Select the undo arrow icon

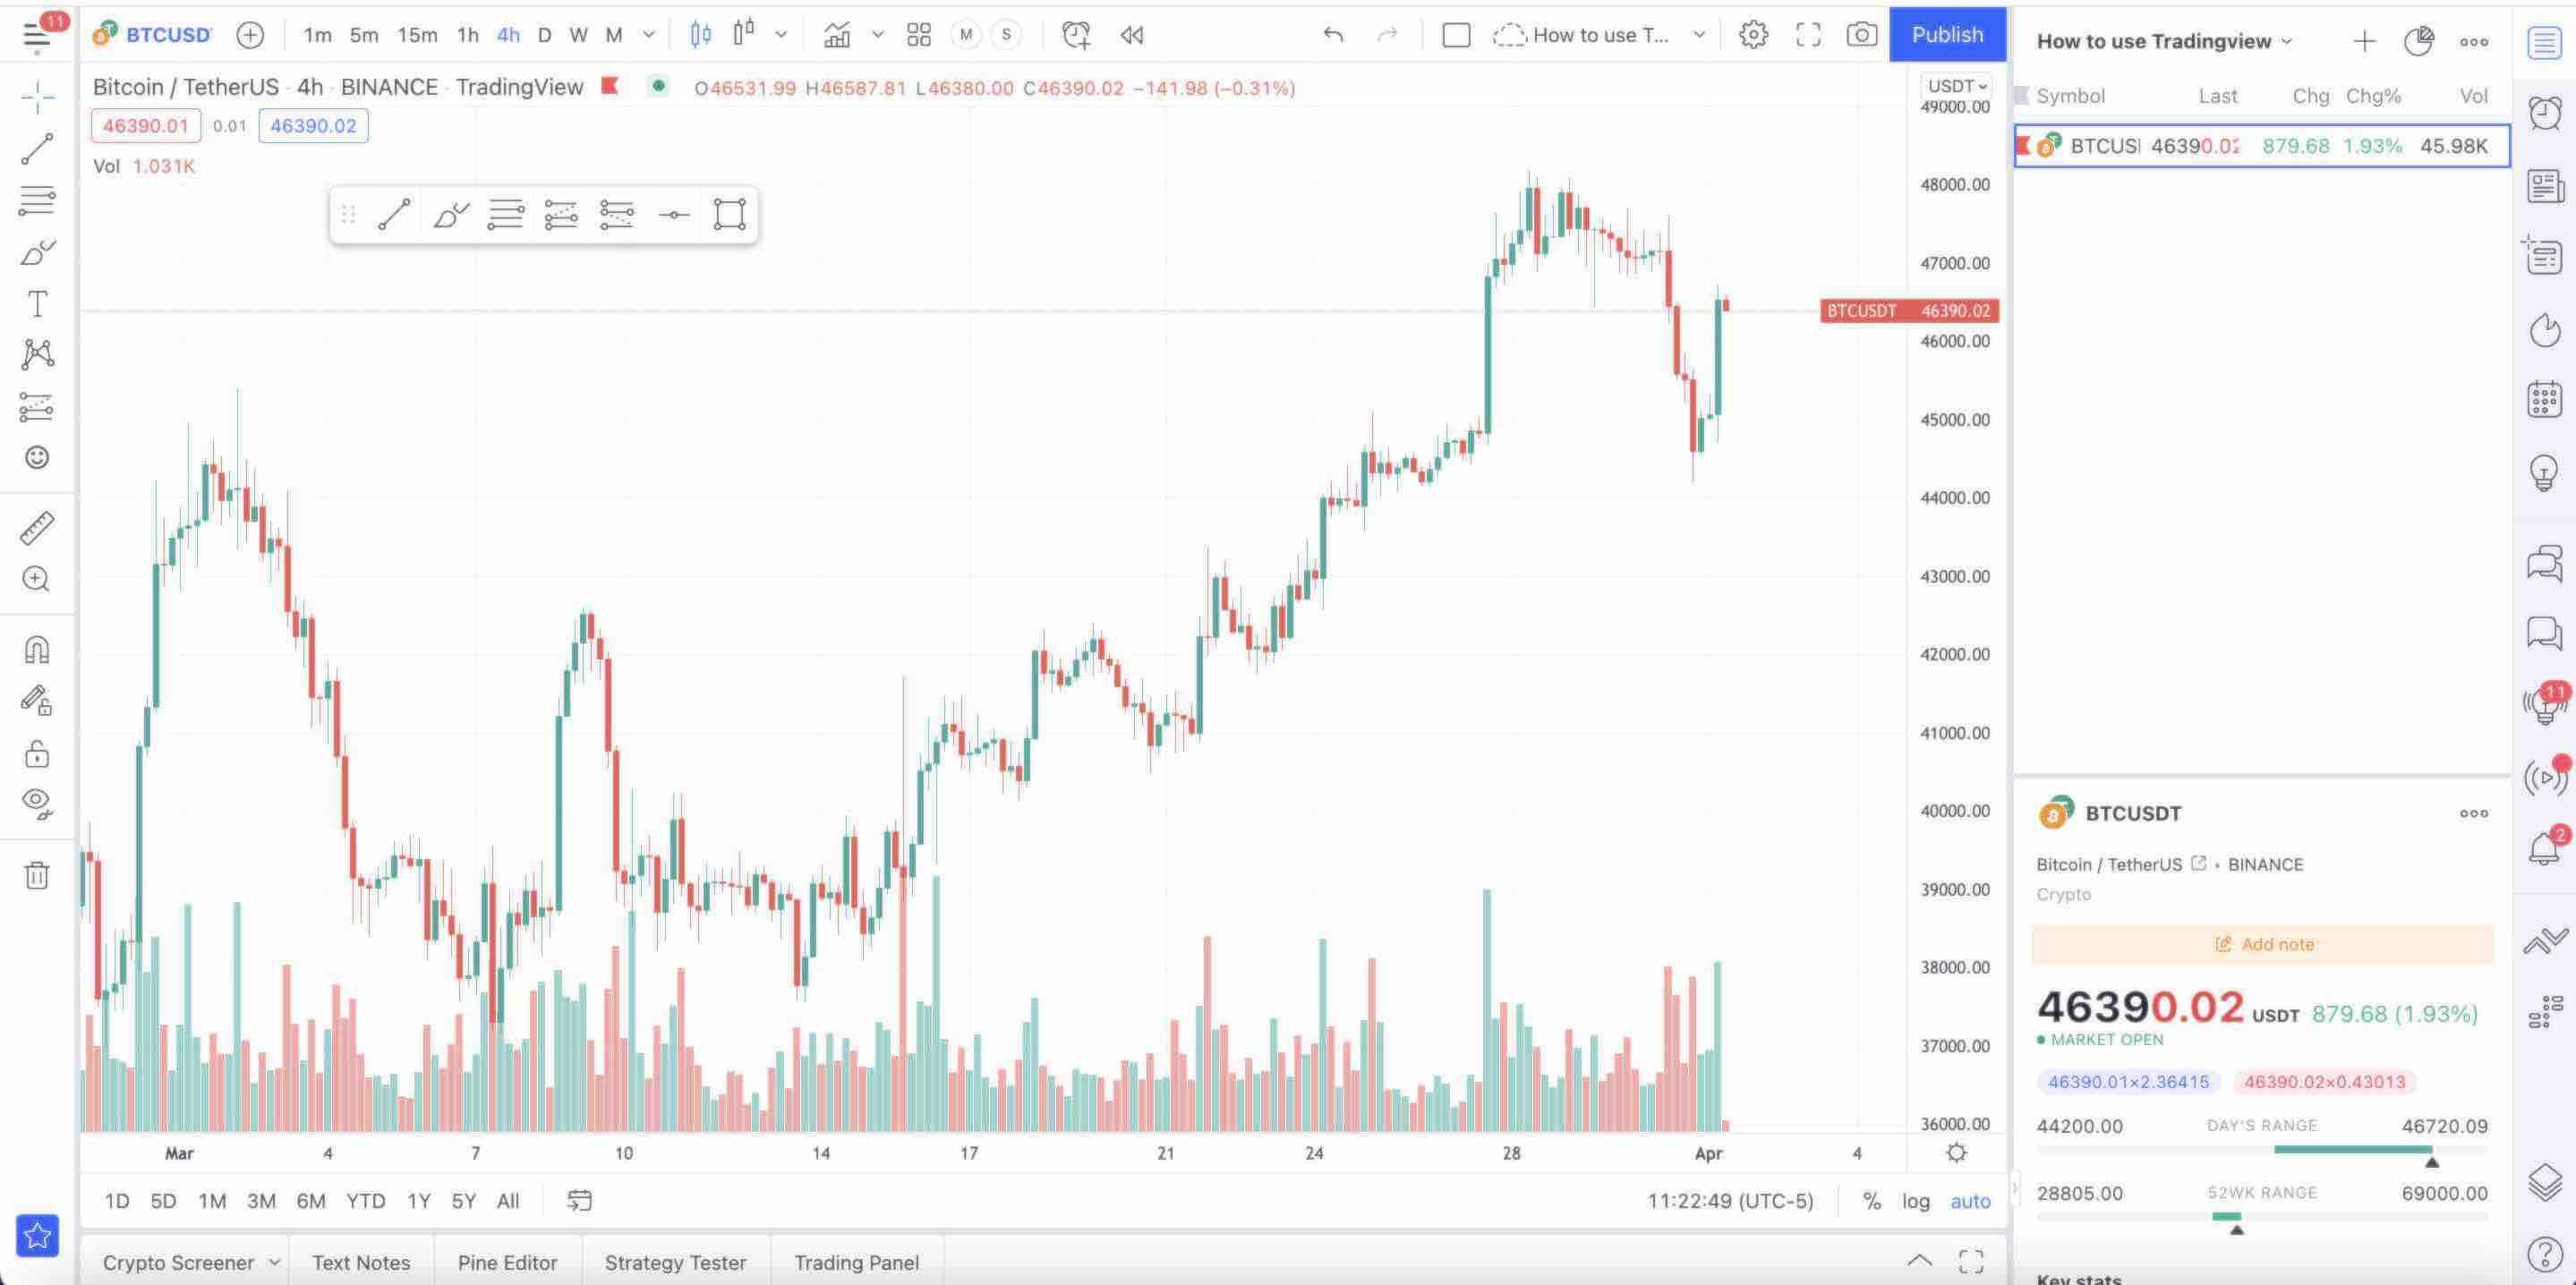tap(1334, 35)
